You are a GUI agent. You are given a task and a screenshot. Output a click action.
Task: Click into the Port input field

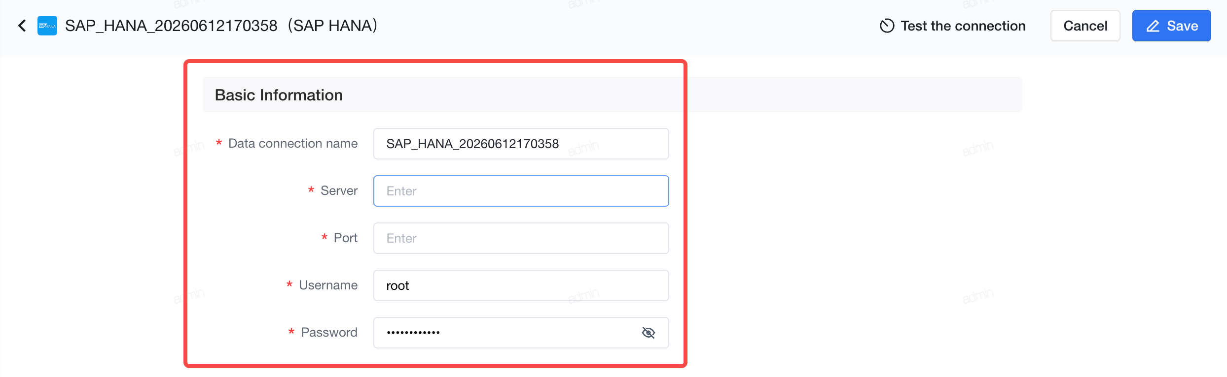pos(521,238)
